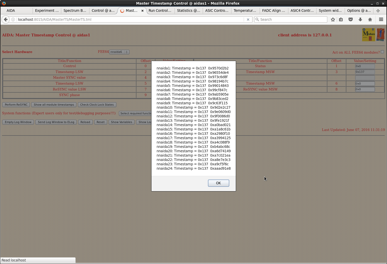This screenshot has height=264, width=387.
Task: Click the ReSYNC value LSW label
Action: coord(69,89)
